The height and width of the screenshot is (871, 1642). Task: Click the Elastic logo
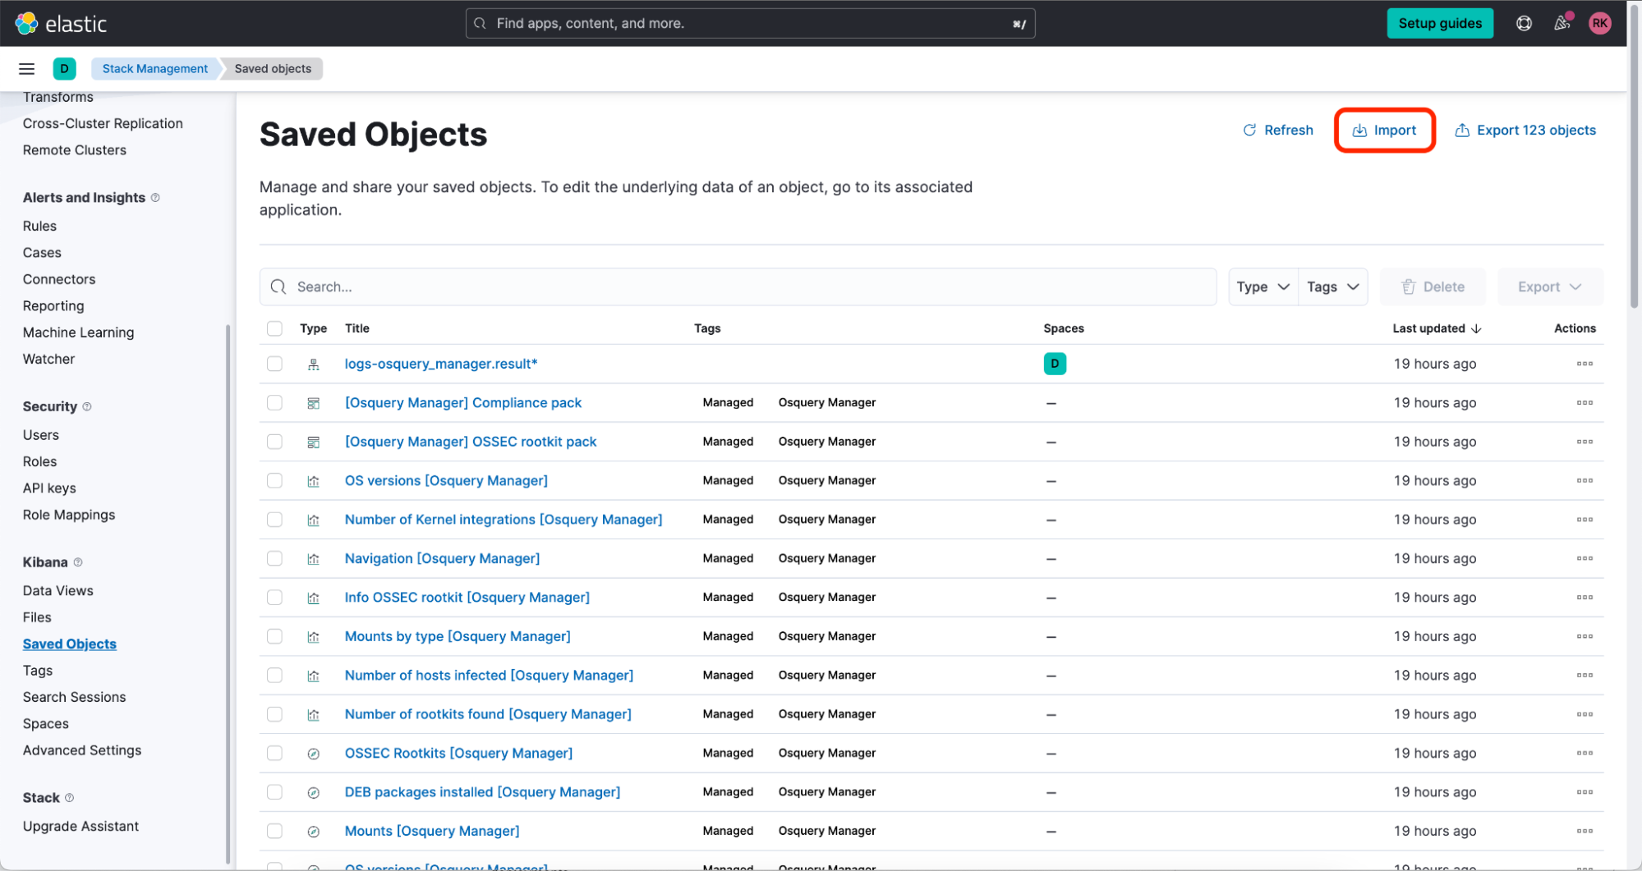click(61, 24)
